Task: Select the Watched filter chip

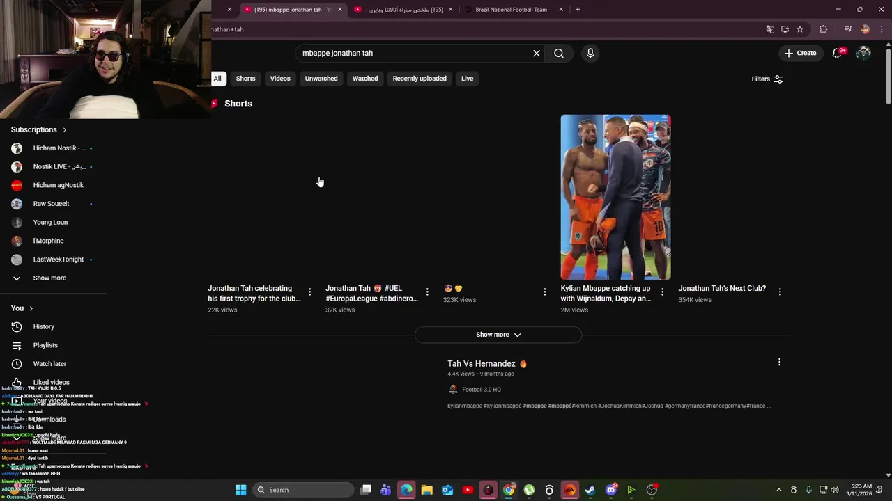Action: 365,79
